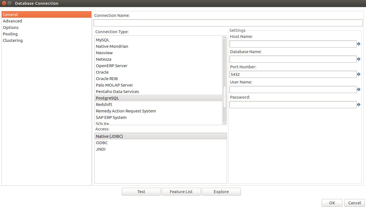Image resolution: width=366 pixels, height=208 pixels.
Task: Click variable icon beside Host Name field
Action: click(x=359, y=44)
